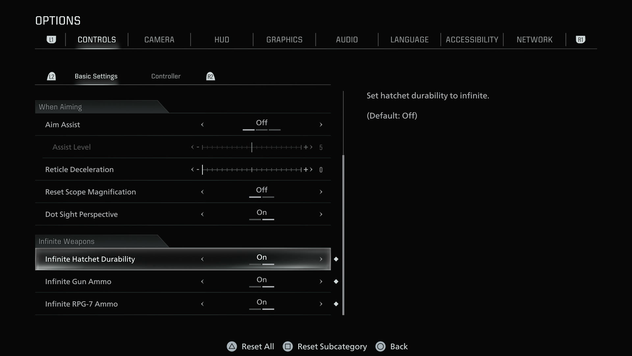
Task: Toggle Infinite Hatchet Durability On value
Action: pyautogui.click(x=262, y=257)
